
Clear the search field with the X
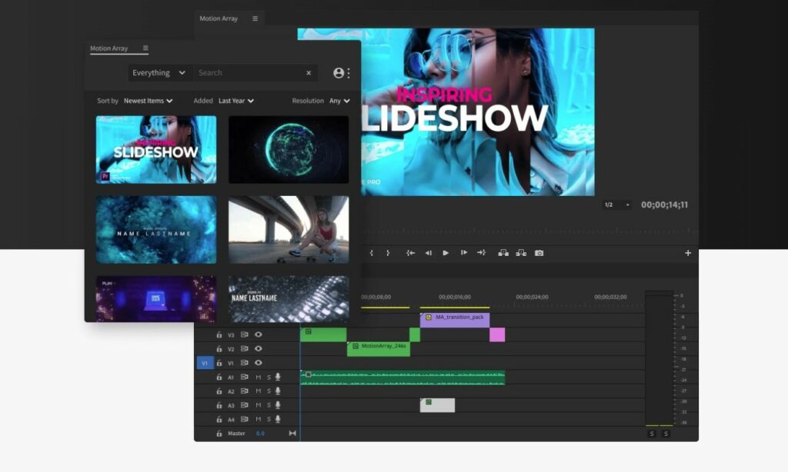308,72
